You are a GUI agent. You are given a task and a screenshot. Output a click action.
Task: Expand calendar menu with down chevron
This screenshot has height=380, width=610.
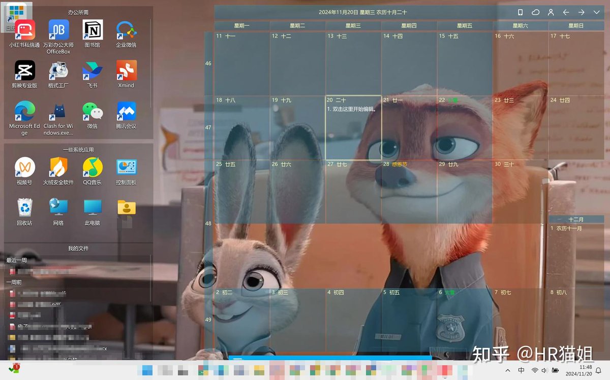[596, 12]
